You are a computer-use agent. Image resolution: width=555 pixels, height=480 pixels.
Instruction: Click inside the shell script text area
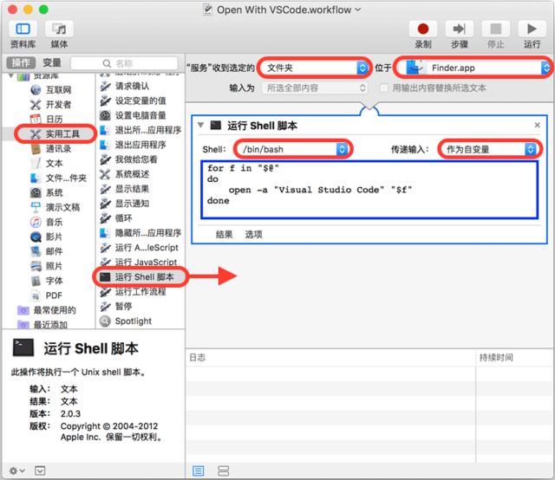369,190
